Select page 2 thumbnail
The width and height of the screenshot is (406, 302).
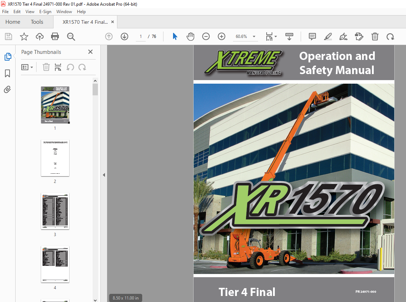pyautogui.click(x=55, y=158)
